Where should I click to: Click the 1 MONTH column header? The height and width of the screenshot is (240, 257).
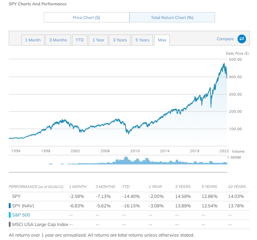point(78,187)
